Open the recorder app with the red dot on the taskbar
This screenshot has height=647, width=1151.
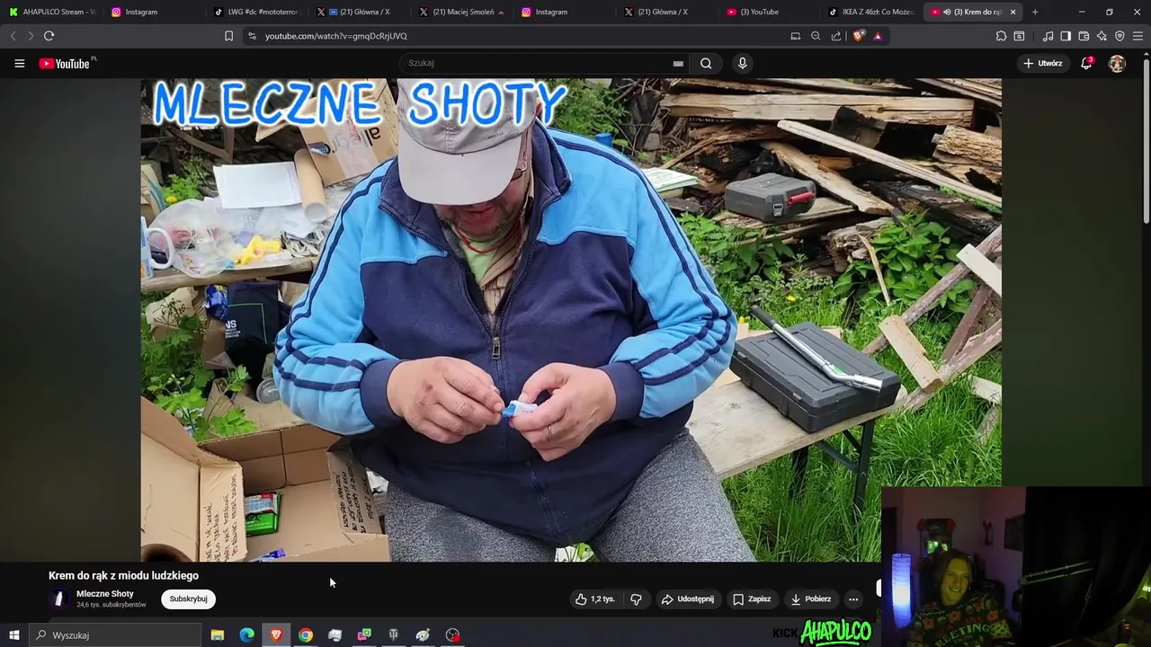(452, 635)
